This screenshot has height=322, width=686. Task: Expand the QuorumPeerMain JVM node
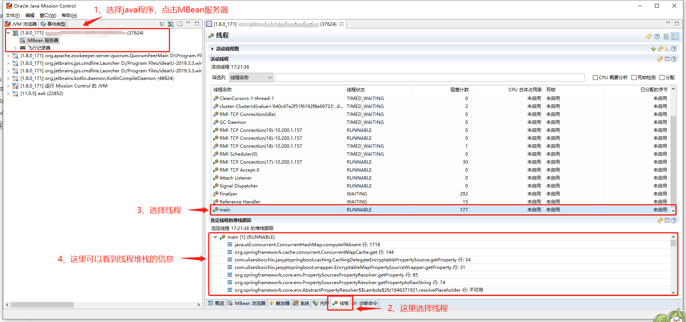pyautogui.click(x=8, y=56)
